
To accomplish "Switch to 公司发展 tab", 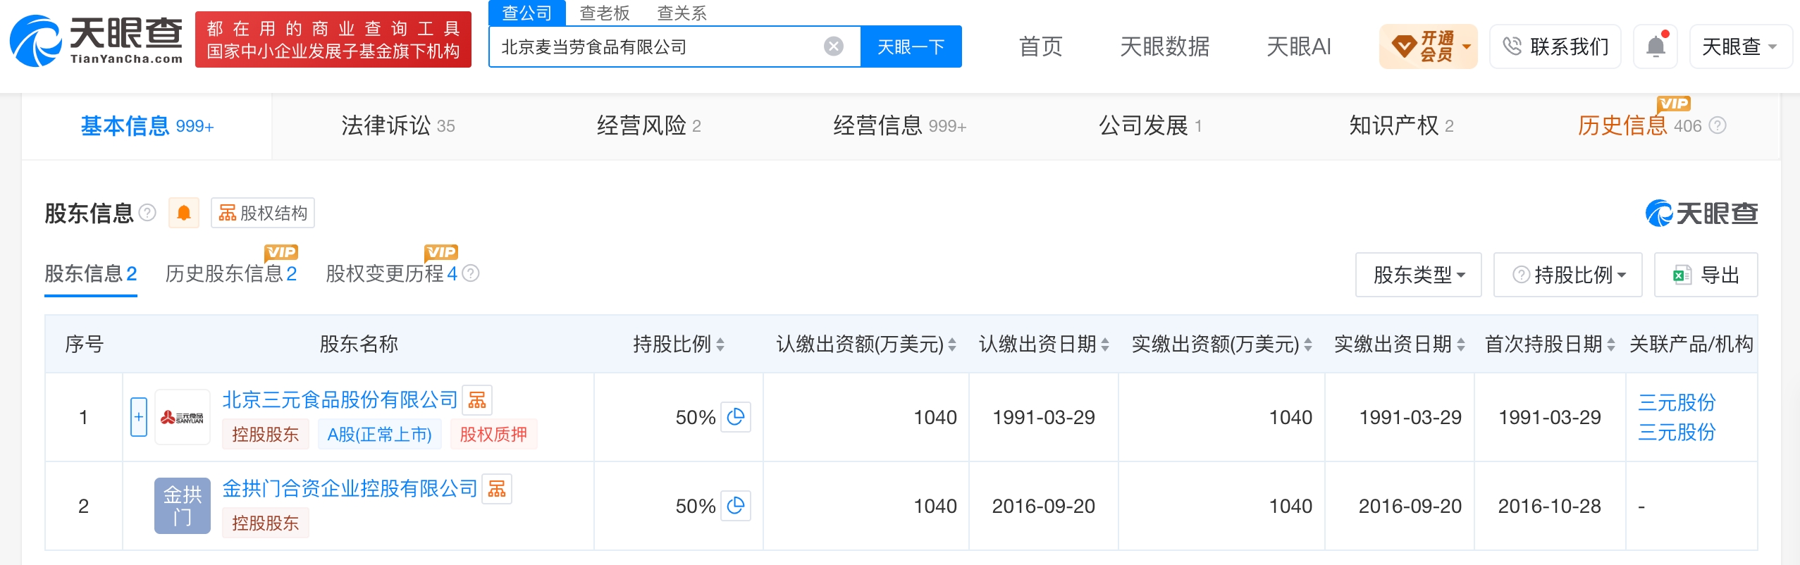I will click(1151, 125).
